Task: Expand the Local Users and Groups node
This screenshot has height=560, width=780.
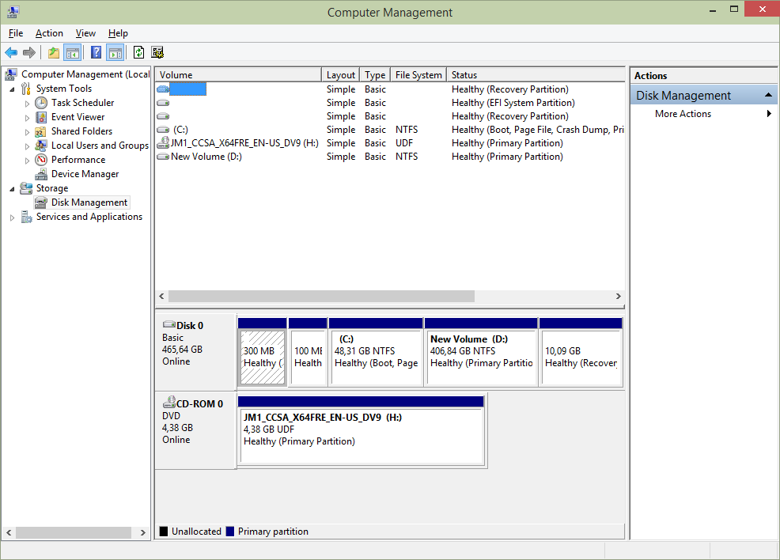Action: click(28, 146)
